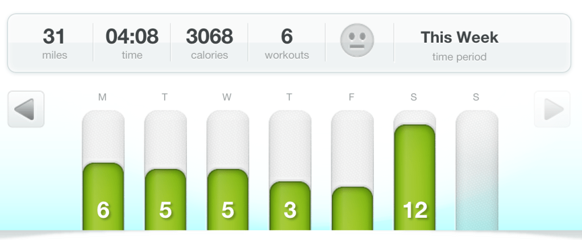Click Sunday's empty bar
The height and width of the screenshot is (240, 582).
point(477,171)
